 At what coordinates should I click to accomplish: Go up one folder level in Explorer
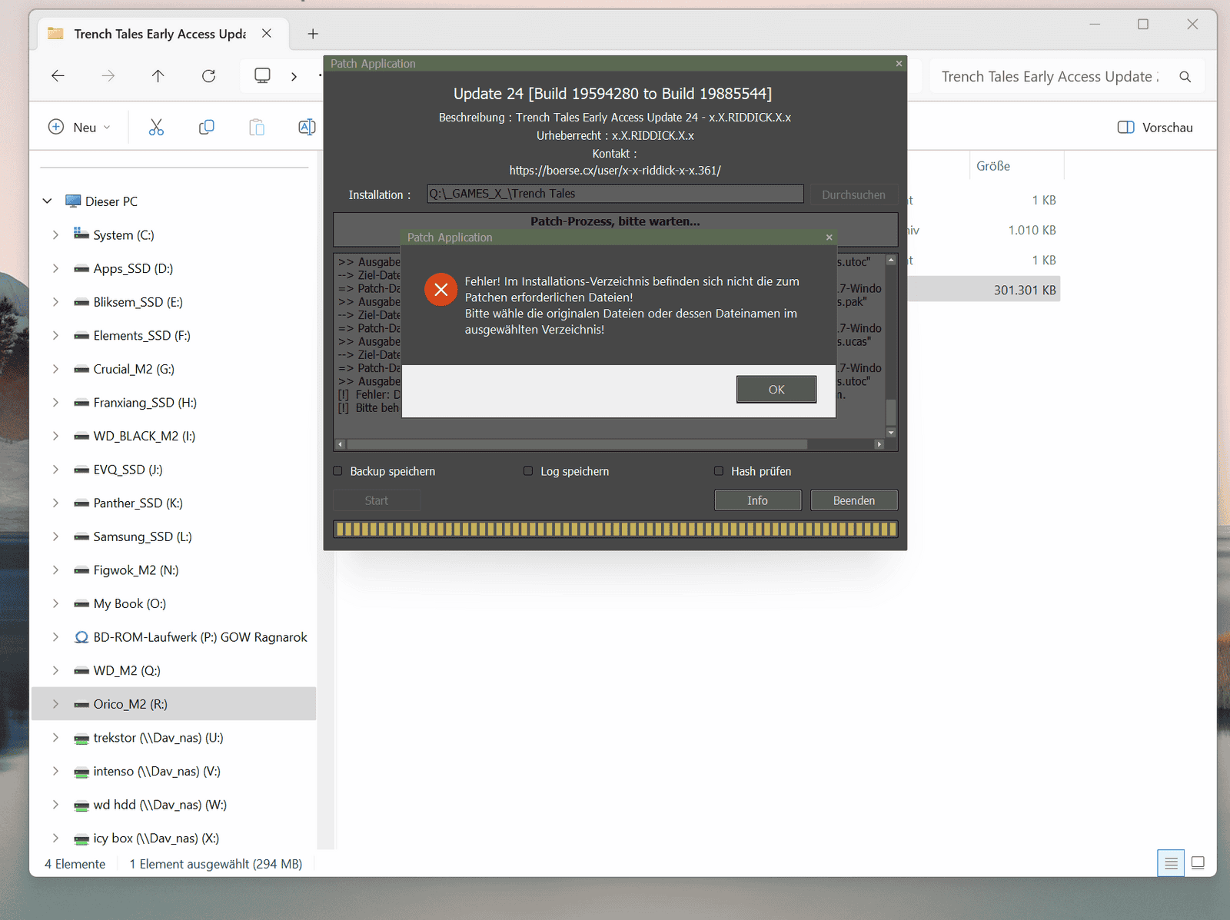coord(158,75)
